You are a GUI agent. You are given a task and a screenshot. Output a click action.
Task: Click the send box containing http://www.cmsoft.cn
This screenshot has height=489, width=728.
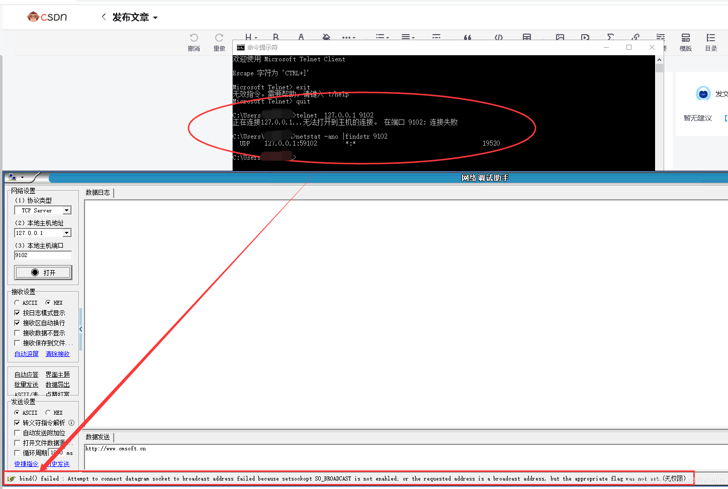tap(406, 456)
